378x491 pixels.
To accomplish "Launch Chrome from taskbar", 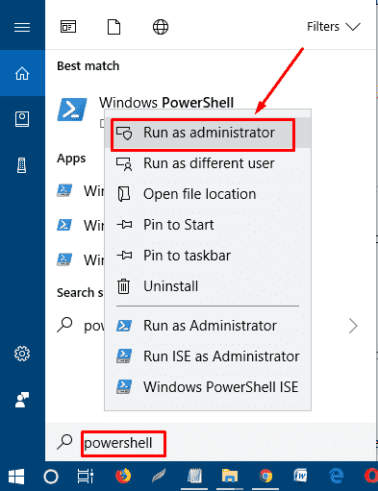I will (265, 476).
